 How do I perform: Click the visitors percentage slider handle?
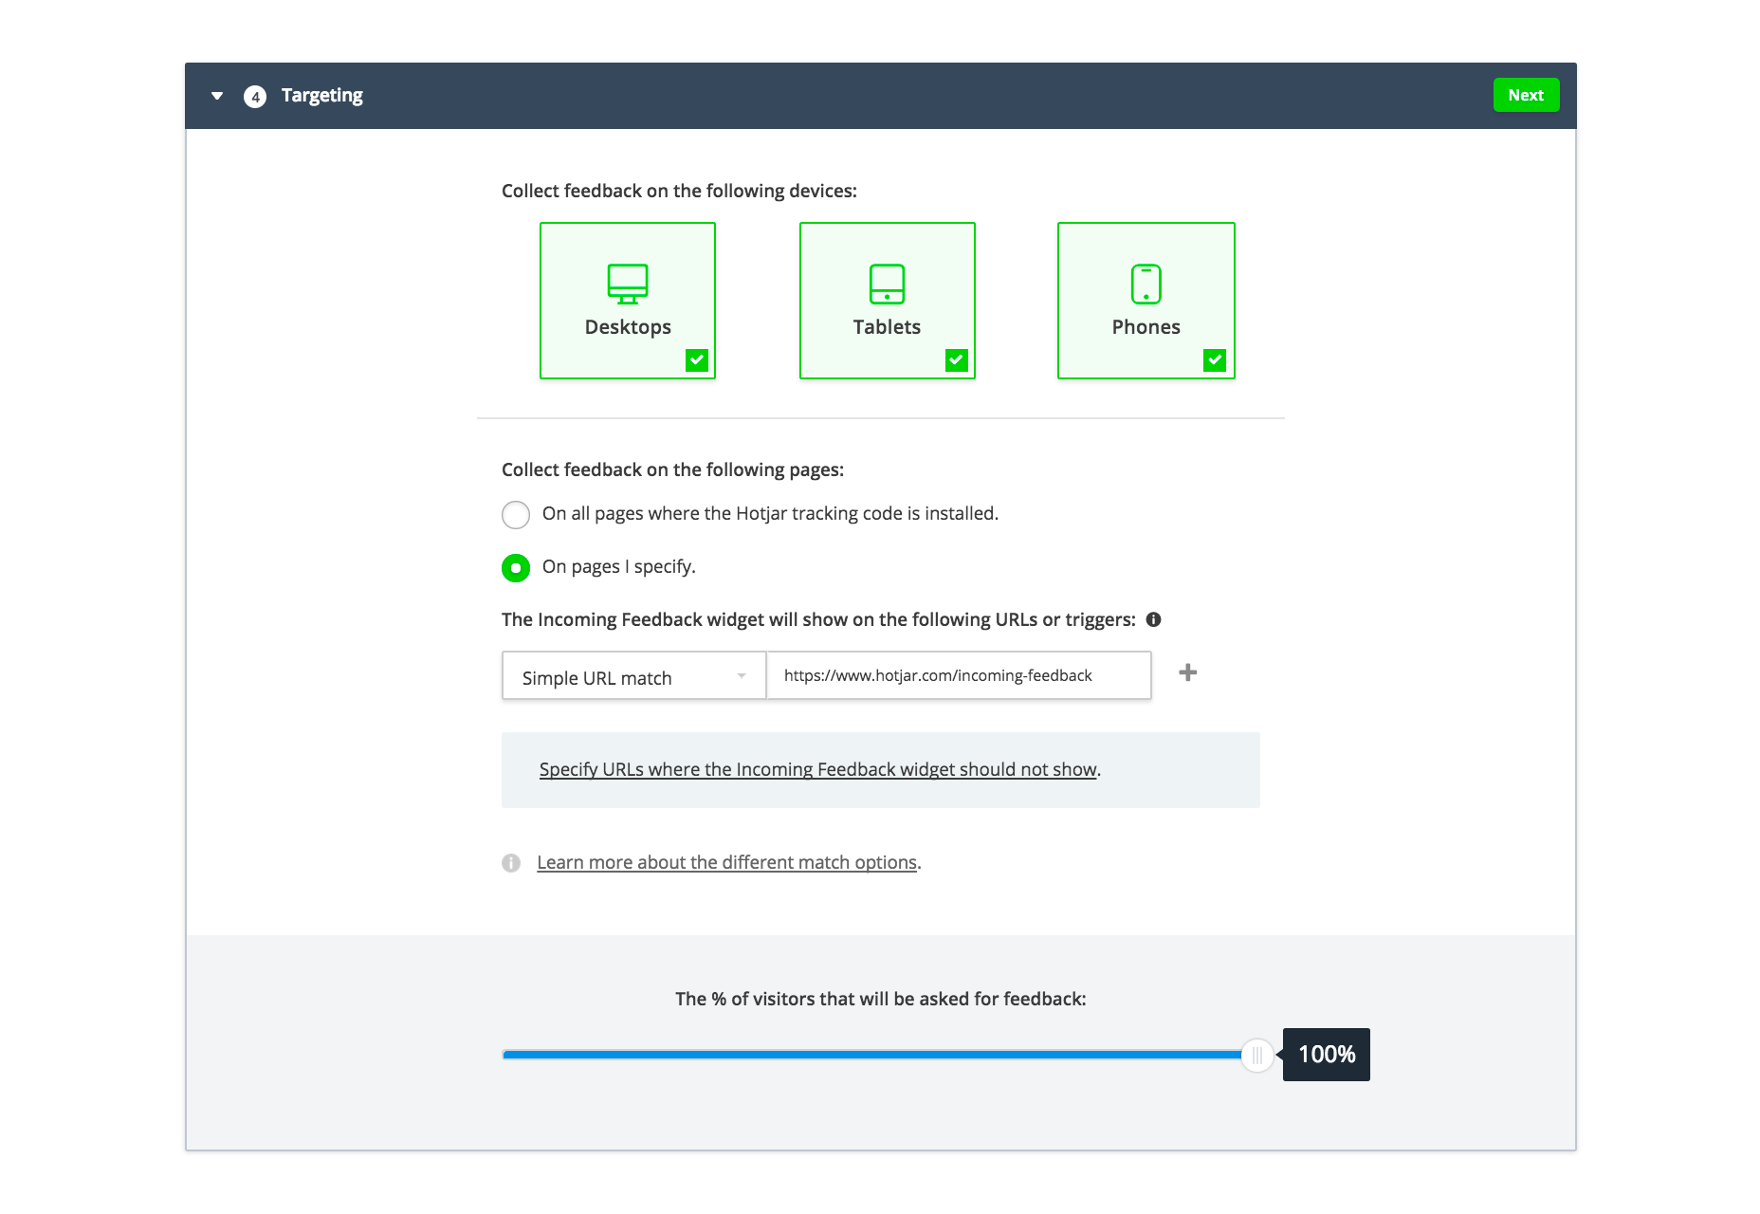(1256, 1055)
